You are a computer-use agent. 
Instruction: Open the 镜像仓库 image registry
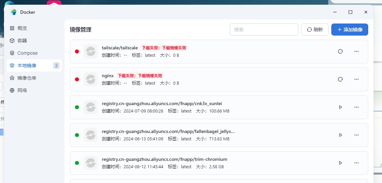(34, 78)
